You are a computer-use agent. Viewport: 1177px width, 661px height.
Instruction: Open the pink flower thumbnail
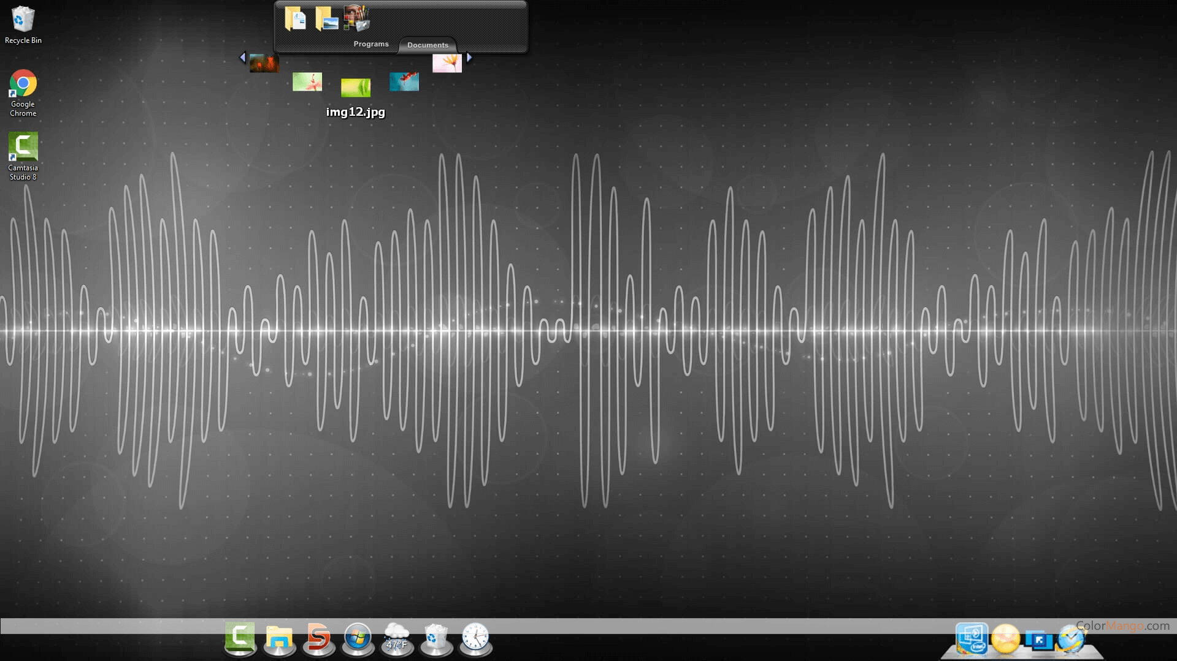click(x=447, y=62)
